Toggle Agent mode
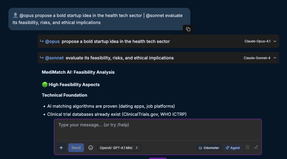 click(233, 148)
